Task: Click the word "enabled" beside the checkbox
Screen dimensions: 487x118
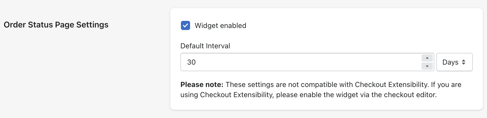Action: pyautogui.click(x=233, y=26)
